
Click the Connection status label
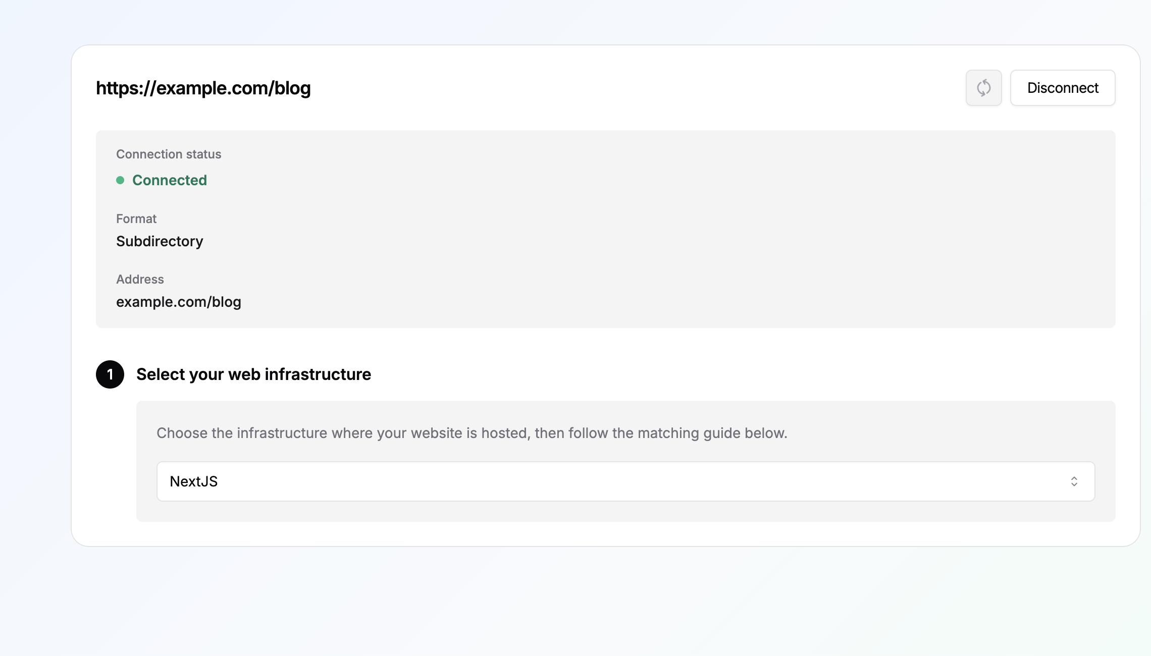click(x=169, y=154)
